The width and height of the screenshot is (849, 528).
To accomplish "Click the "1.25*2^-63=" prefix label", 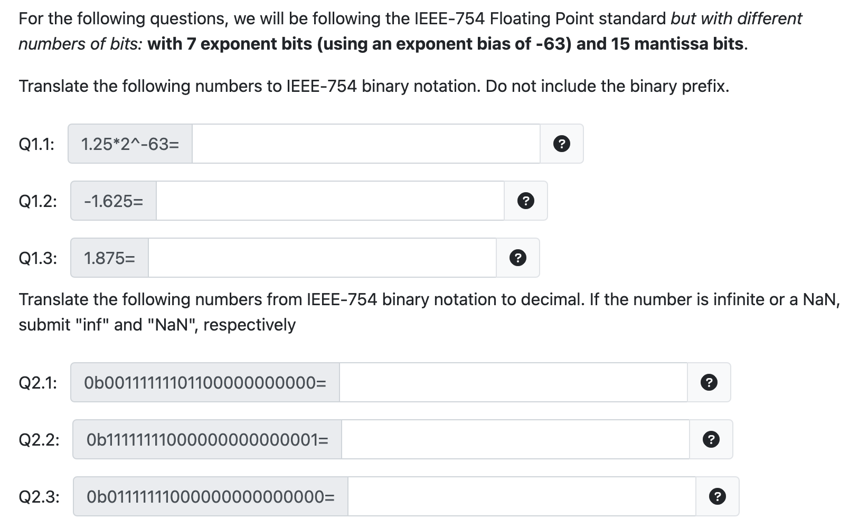I will click(x=130, y=144).
